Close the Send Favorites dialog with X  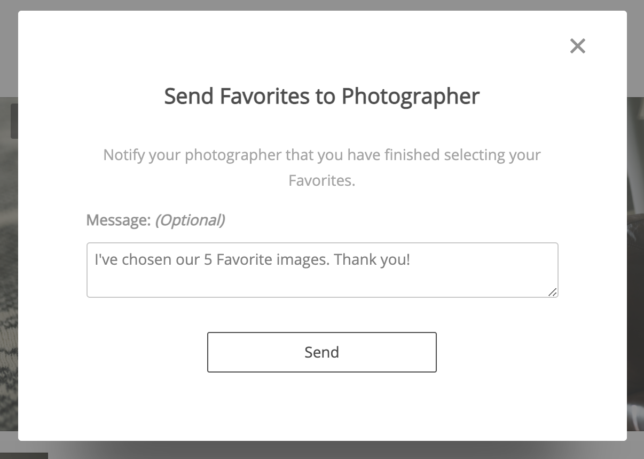tap(577, 46)
